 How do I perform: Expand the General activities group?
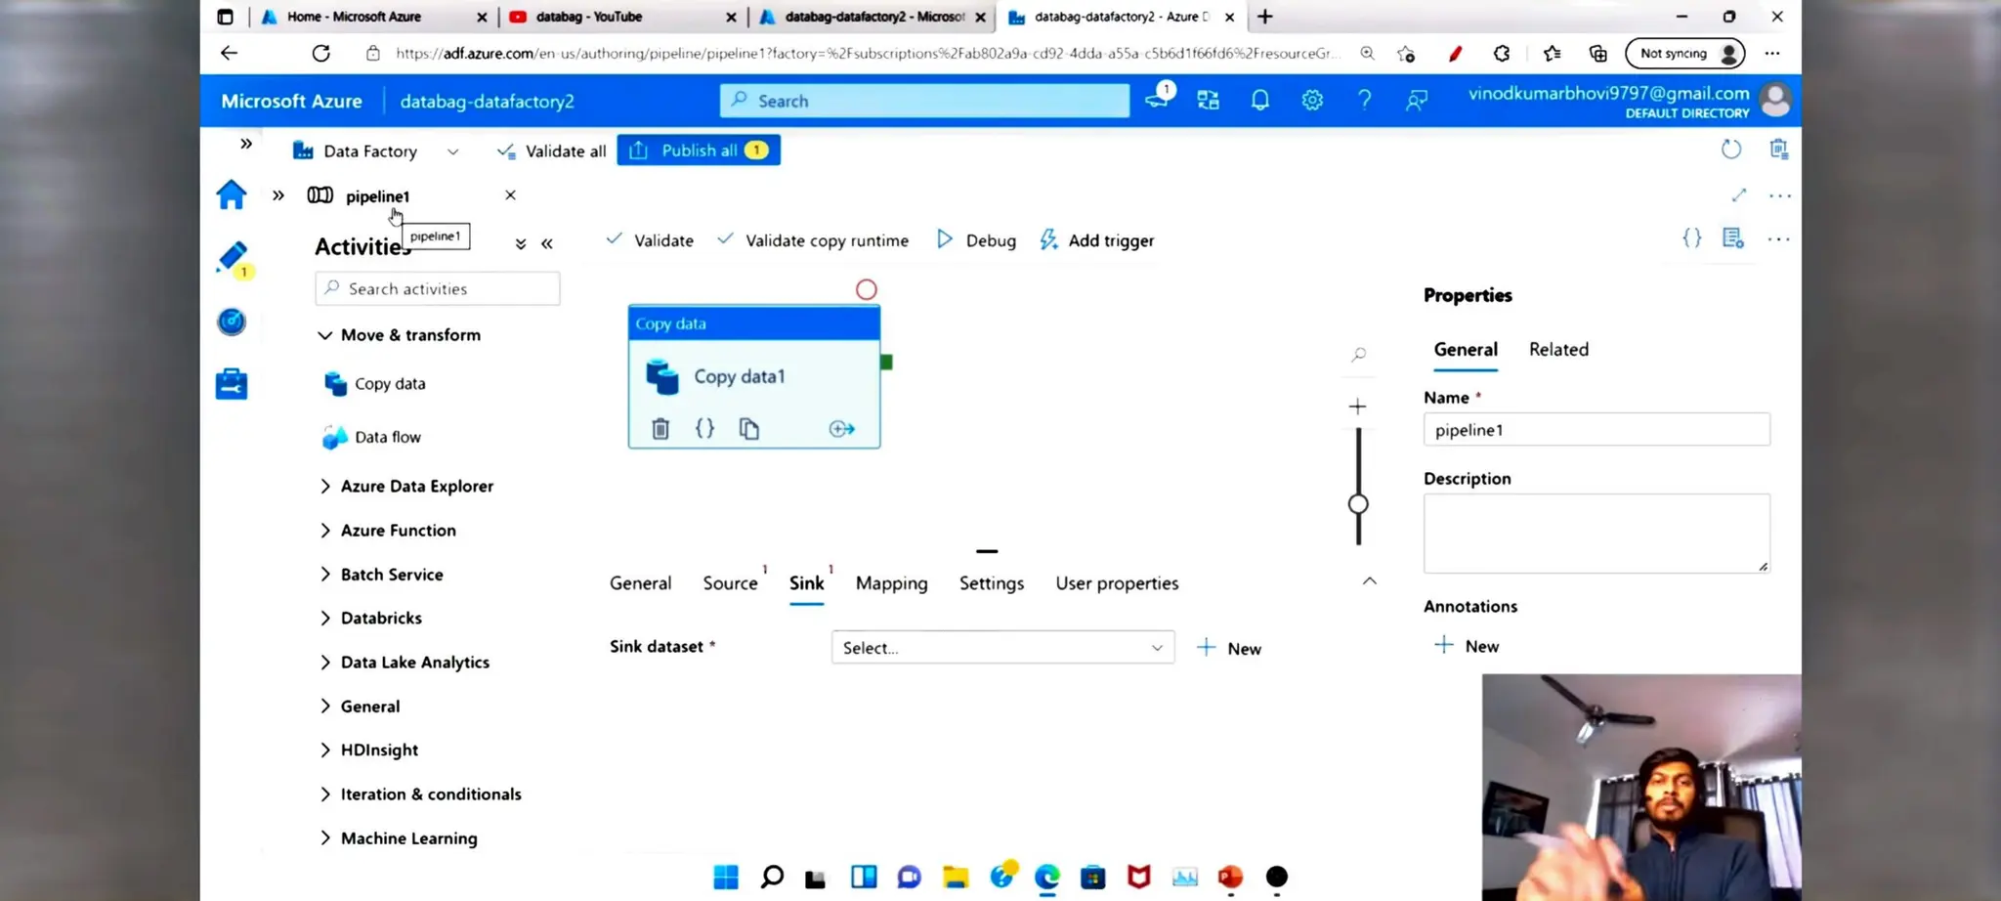click(x=360, y=706)
